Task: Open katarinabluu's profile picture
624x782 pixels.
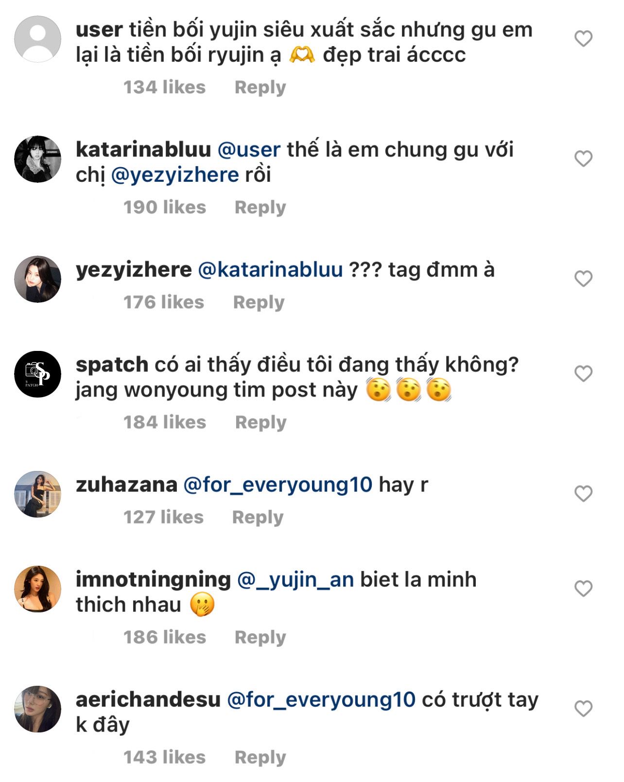Action: (38, 159)
